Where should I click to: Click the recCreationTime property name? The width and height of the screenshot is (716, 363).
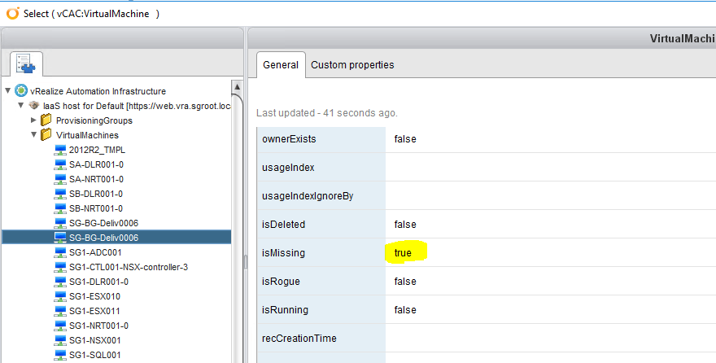pos(299,339)
